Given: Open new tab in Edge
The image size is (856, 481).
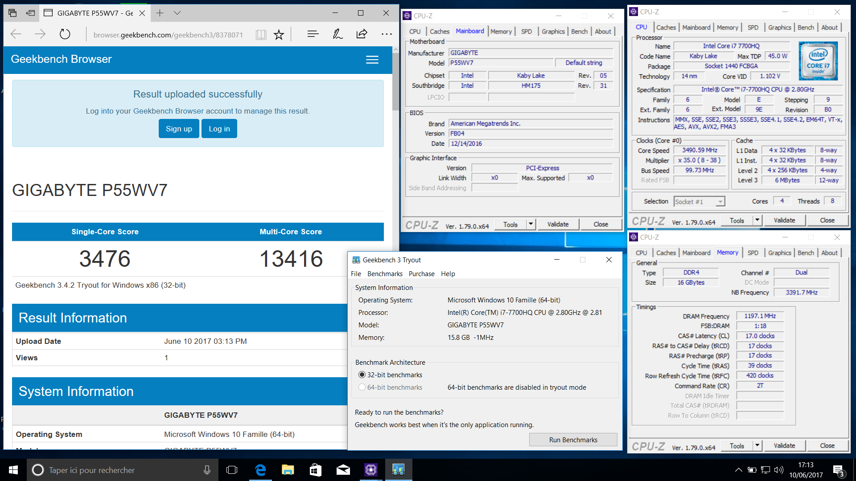Looking at the screenshot, I should [x=160, y=13].
